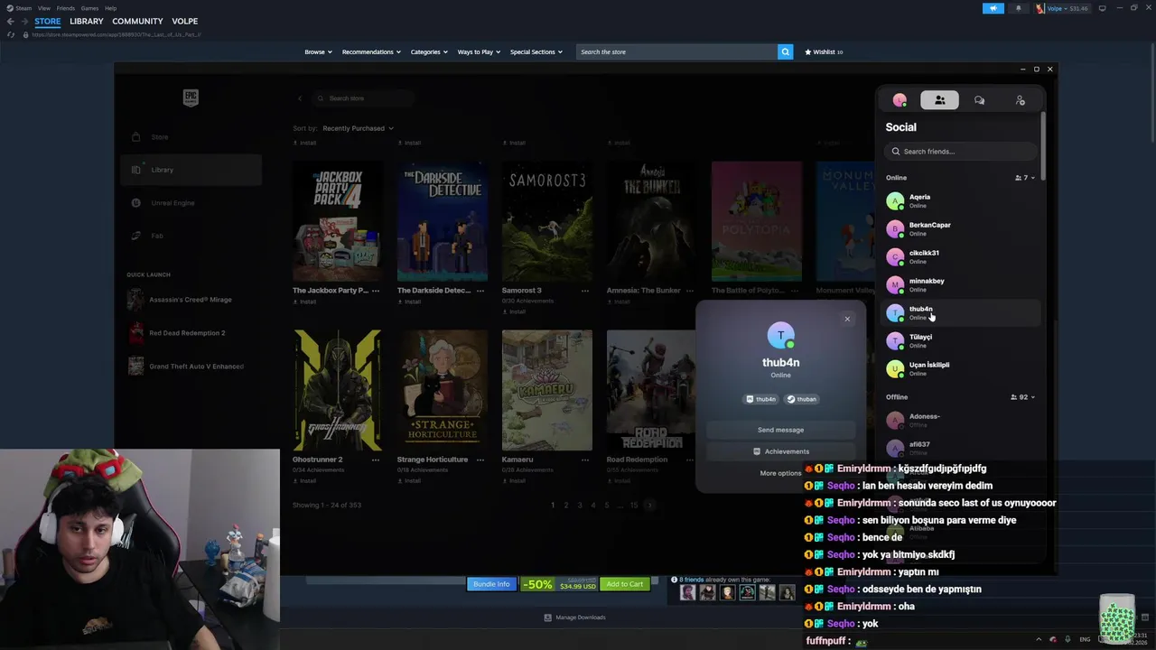Open the Special Sections dropdown
Image resolution: width=1156 pixels, height=650 pixels.
[x=536, y=51]
